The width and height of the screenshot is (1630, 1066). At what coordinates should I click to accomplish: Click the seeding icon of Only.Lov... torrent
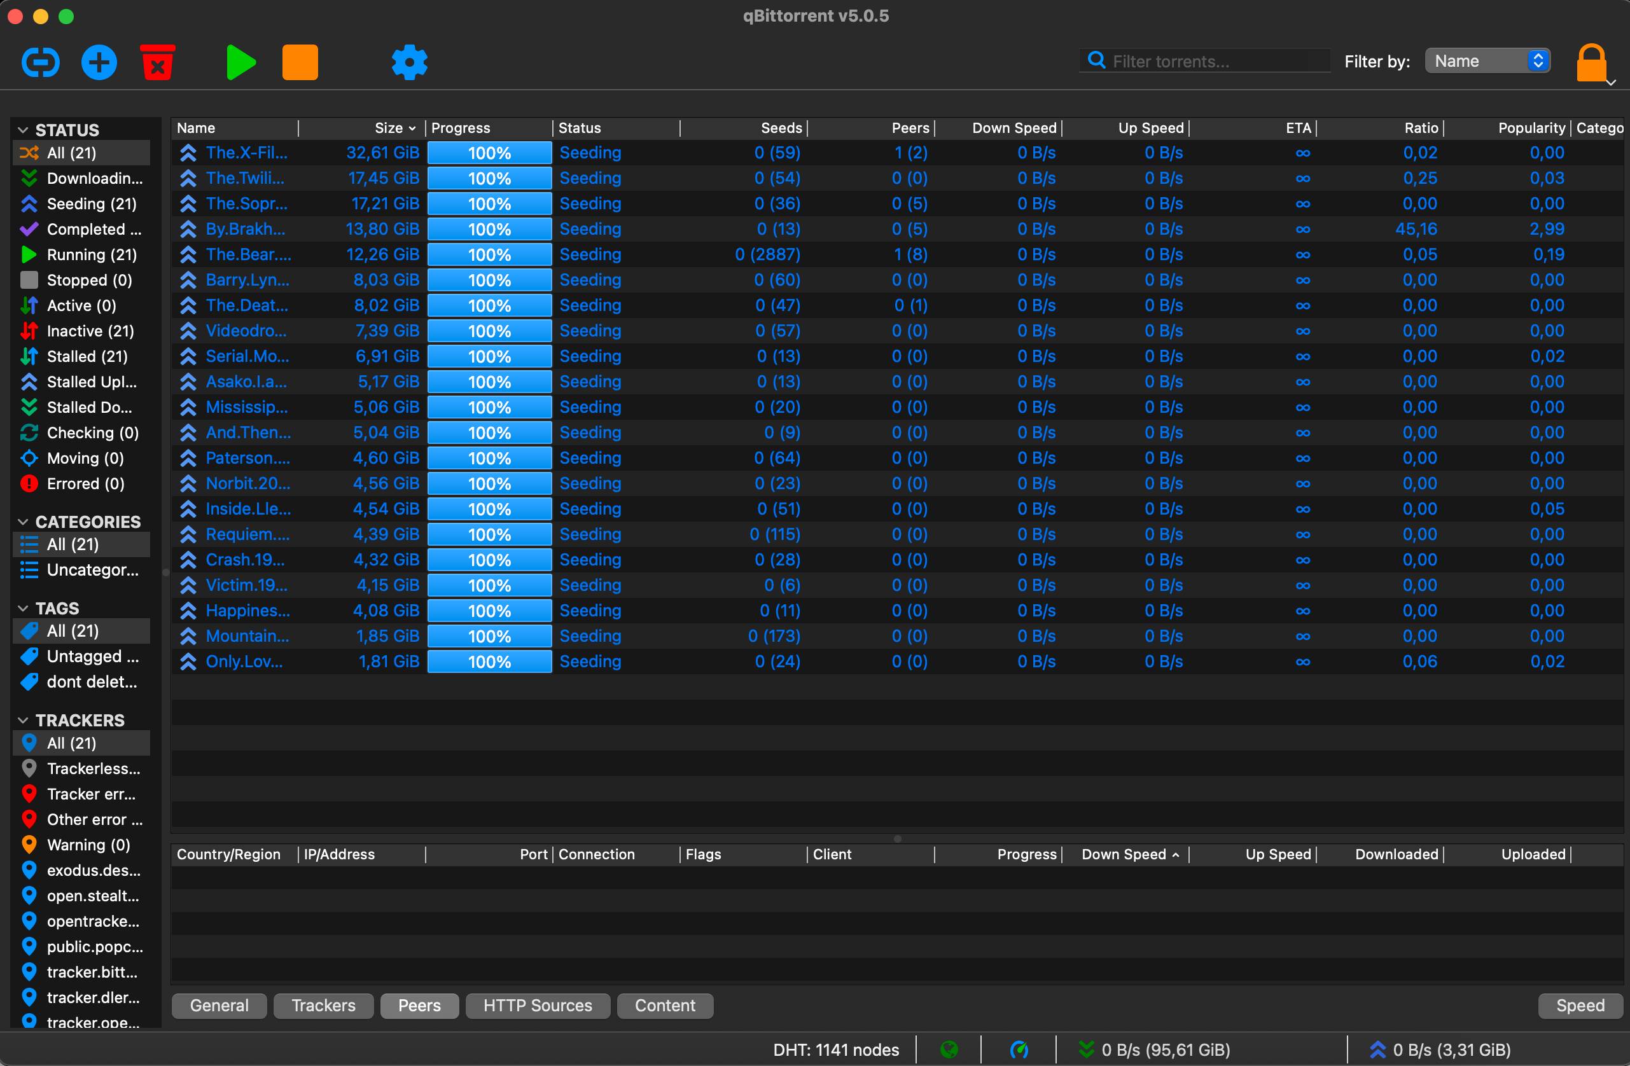[188, 661]
